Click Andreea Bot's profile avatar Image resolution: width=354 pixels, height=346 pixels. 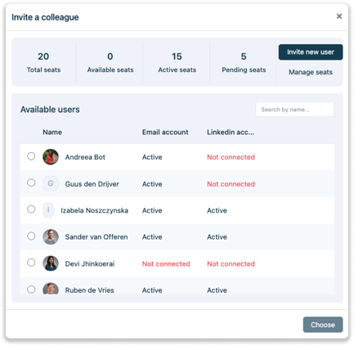[51, 157]
